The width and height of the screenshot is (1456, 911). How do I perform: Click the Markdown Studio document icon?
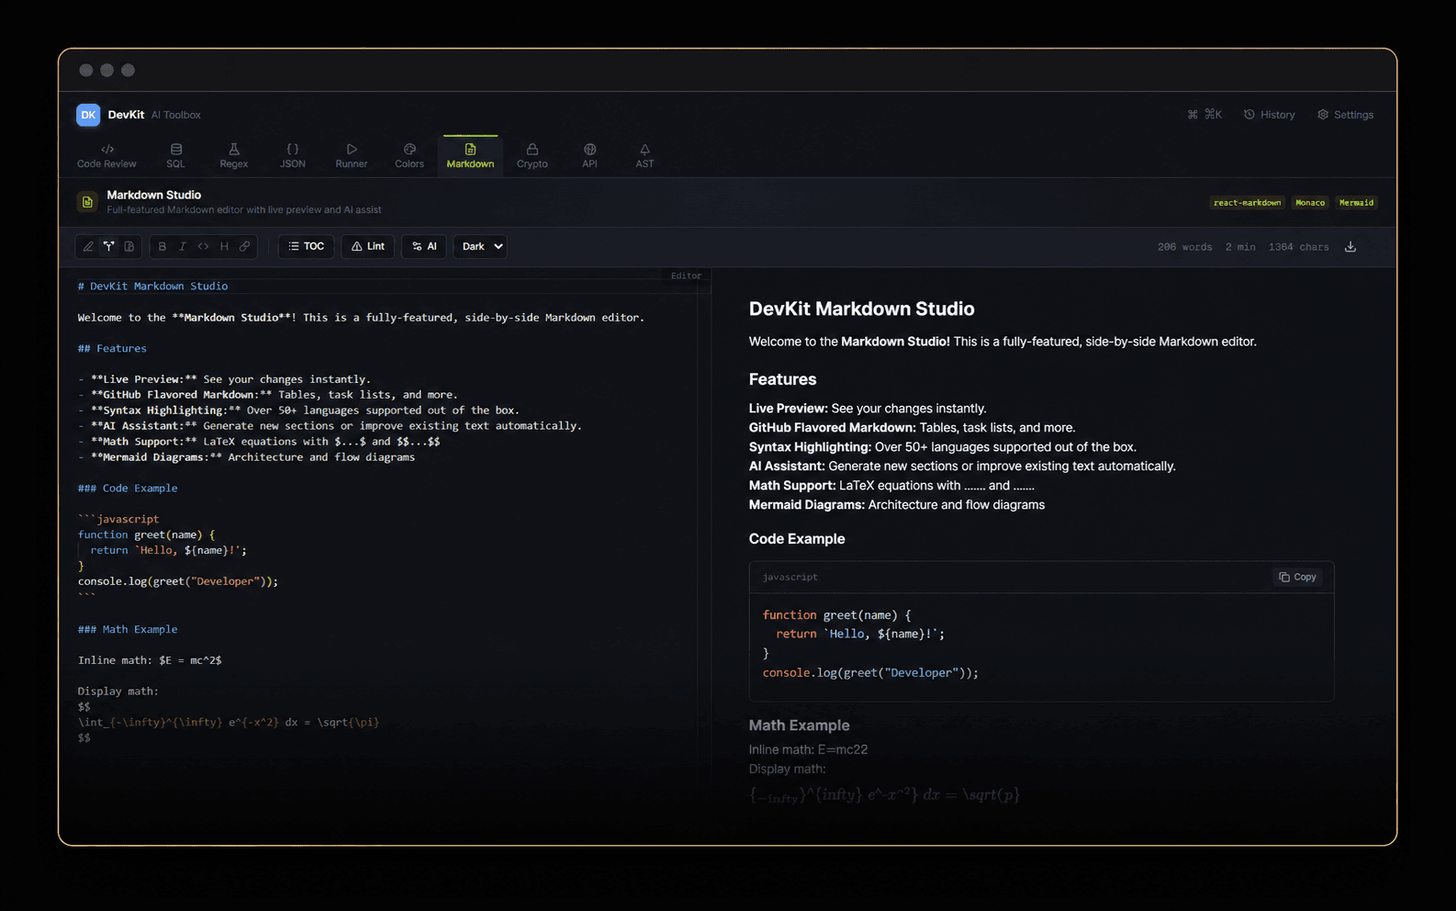click(x=87, y=202)
